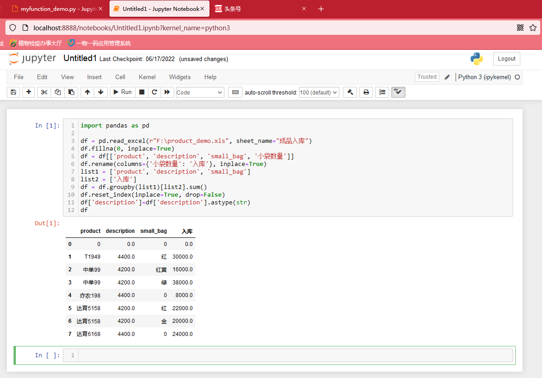Close the 头条号 tab
Screen dimensions: 542x378
pos(304,9)
